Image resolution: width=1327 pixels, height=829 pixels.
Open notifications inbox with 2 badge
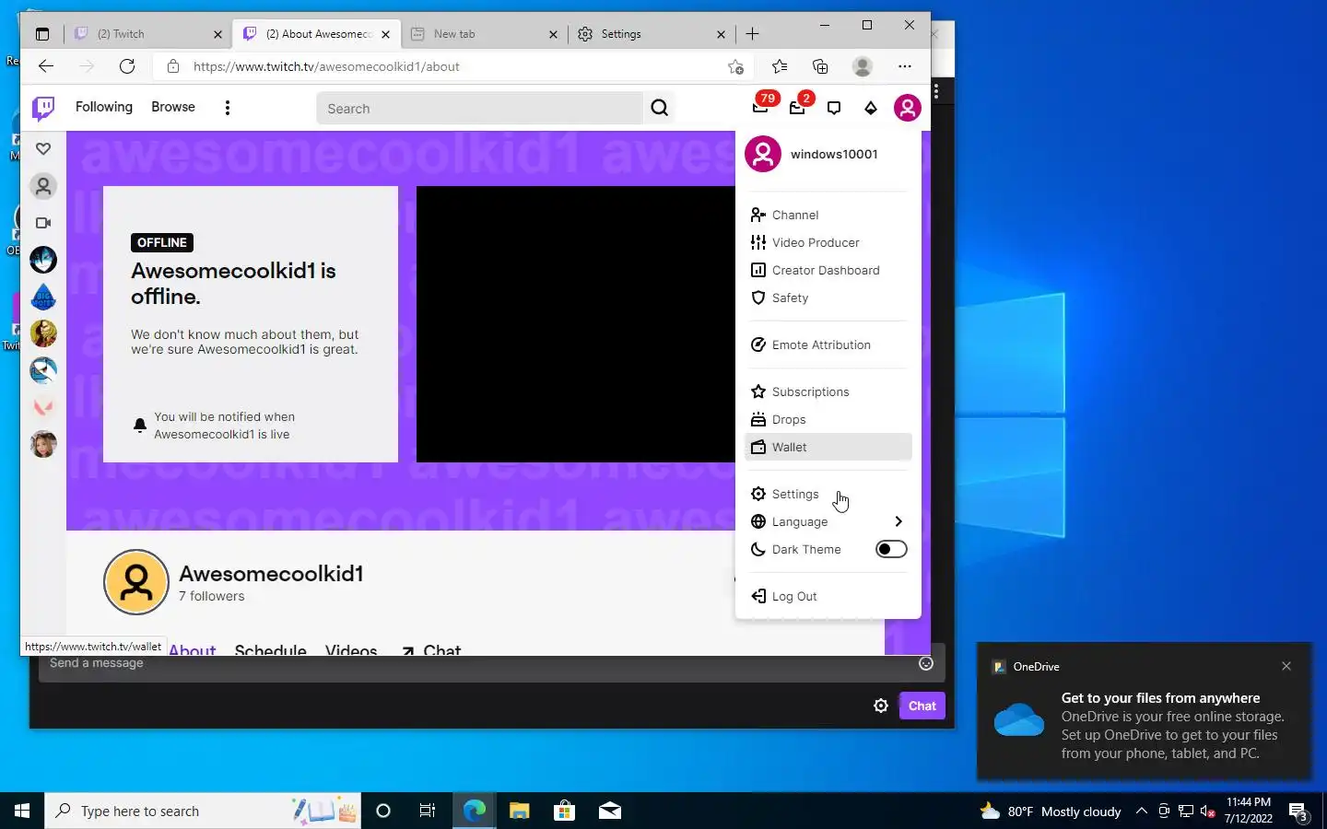point(798,108)
